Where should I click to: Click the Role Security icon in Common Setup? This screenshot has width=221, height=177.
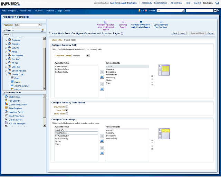point(6,101)
